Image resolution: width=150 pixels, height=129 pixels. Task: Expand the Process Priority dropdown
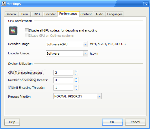(x=99, y=96)
